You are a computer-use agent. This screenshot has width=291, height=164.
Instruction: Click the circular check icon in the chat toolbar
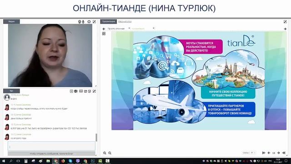pyautogui.click(x=90, y=91)
